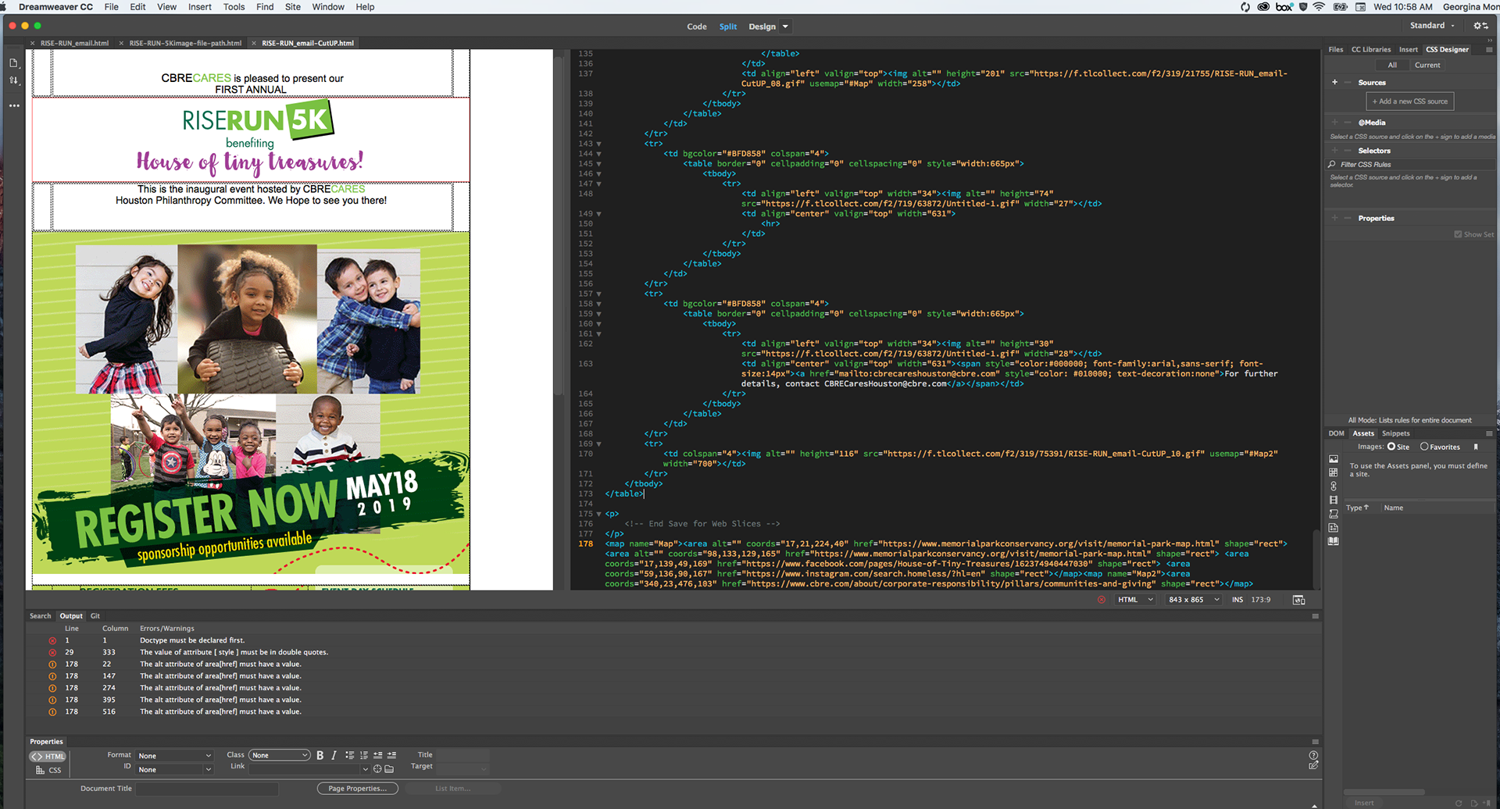This screenshot has width=1500, height=809.
Task: Switch to the Git tab in output panel
Action: (95, 616)
